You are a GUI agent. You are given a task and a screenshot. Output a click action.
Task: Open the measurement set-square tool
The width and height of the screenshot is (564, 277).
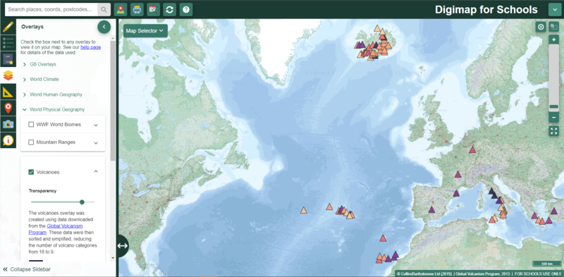pyautogui.click(x=8, y=92)
